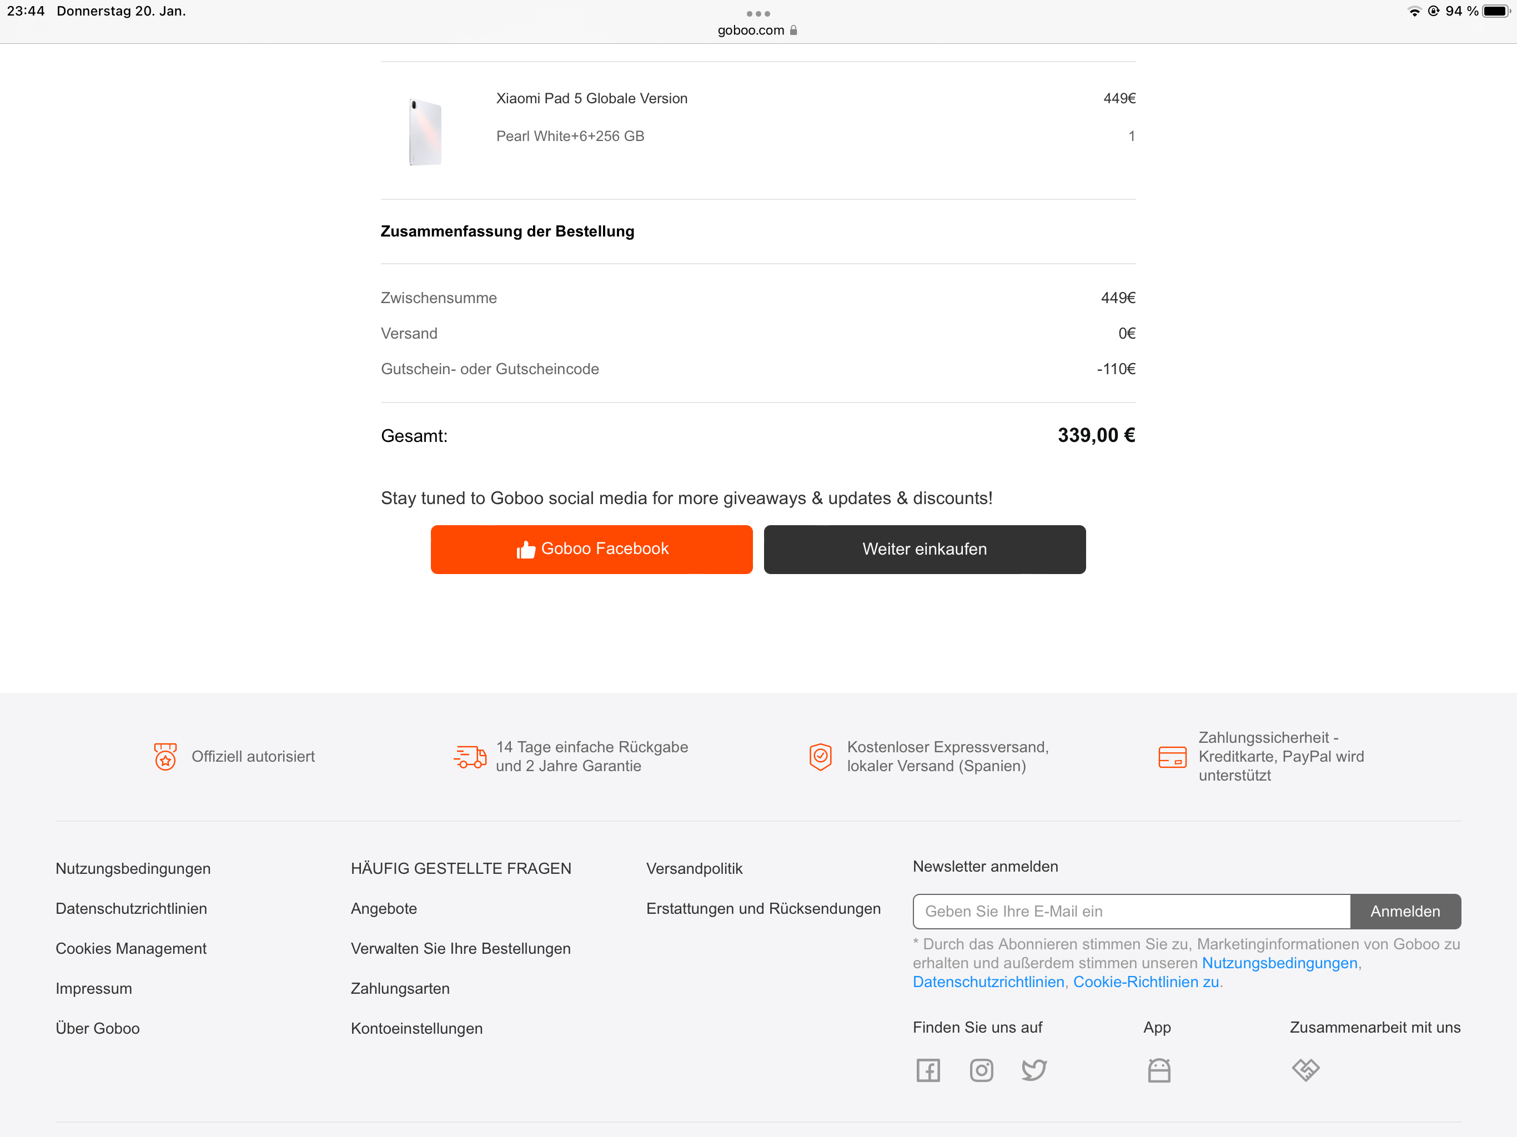This screenshot has width=1517, height=1137.
Task: Tap the credit card payment security icon
Action: [1172, 756]
